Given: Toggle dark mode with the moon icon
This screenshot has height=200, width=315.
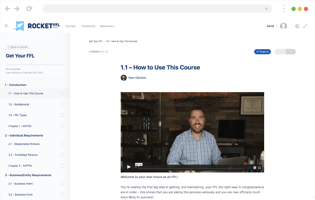Looking at the screenshot, I should pyautogui.click(x=297, y=26).
